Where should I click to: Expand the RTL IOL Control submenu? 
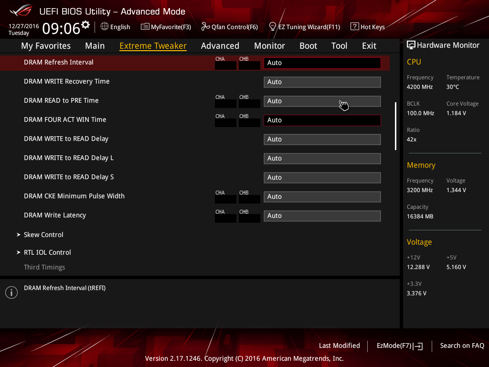(x=47, y=252)
